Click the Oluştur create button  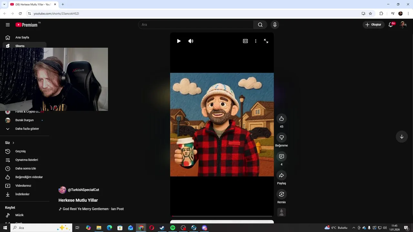374,25
